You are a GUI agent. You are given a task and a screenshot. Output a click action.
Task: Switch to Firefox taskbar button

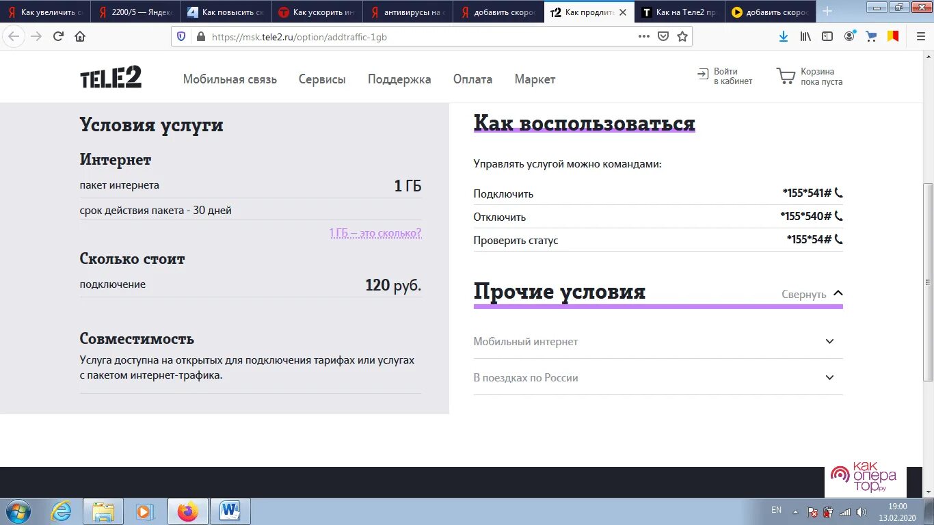(x=187, y=511)
